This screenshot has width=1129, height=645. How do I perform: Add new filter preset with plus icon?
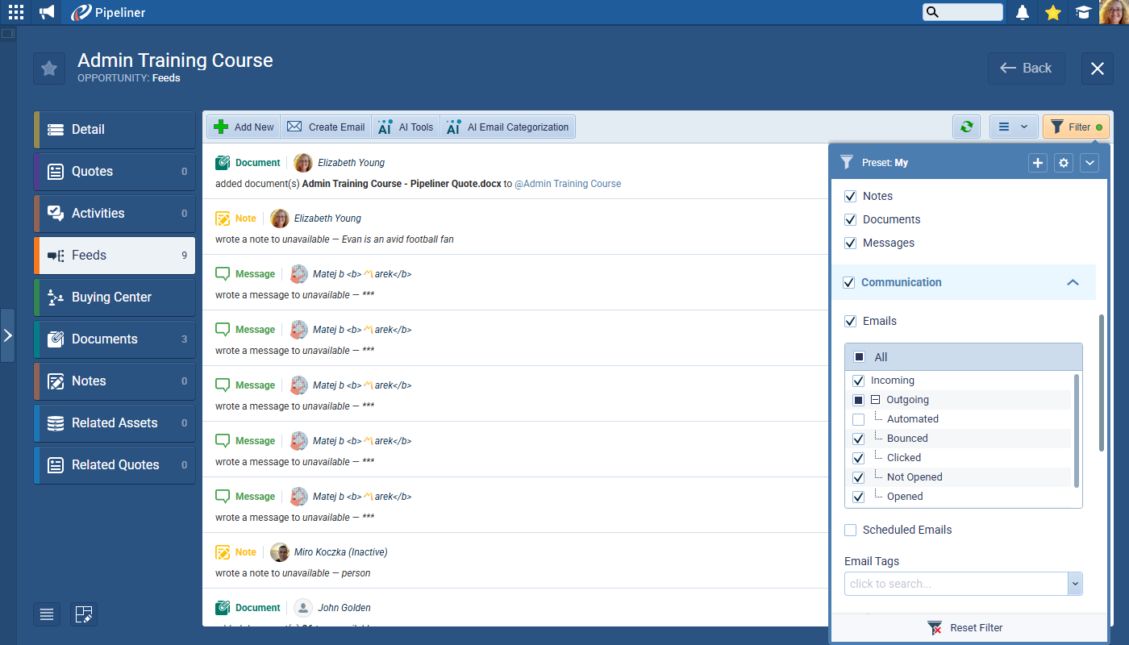(x=1038, y=163)
